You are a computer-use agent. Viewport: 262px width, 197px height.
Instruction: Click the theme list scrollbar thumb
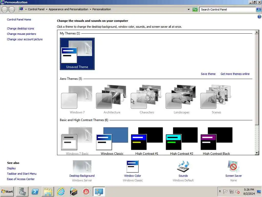coord(257,80)
